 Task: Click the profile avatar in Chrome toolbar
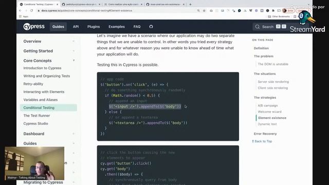click(x=284, y=10)
